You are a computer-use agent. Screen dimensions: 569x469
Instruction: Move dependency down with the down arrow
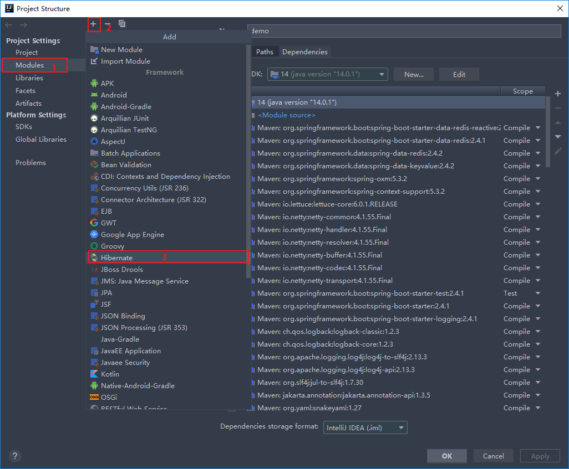click(558, 137)
